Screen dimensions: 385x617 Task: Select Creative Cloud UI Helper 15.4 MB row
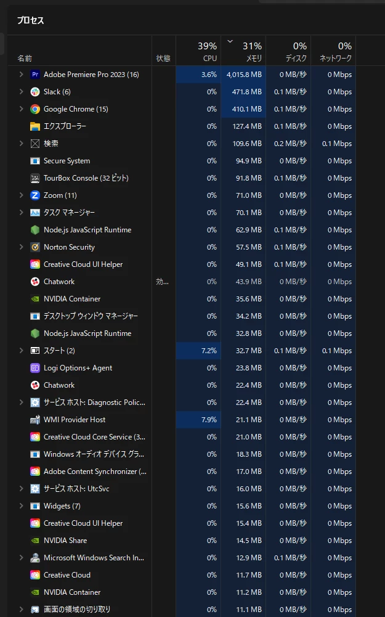click(x=182, y=523)
